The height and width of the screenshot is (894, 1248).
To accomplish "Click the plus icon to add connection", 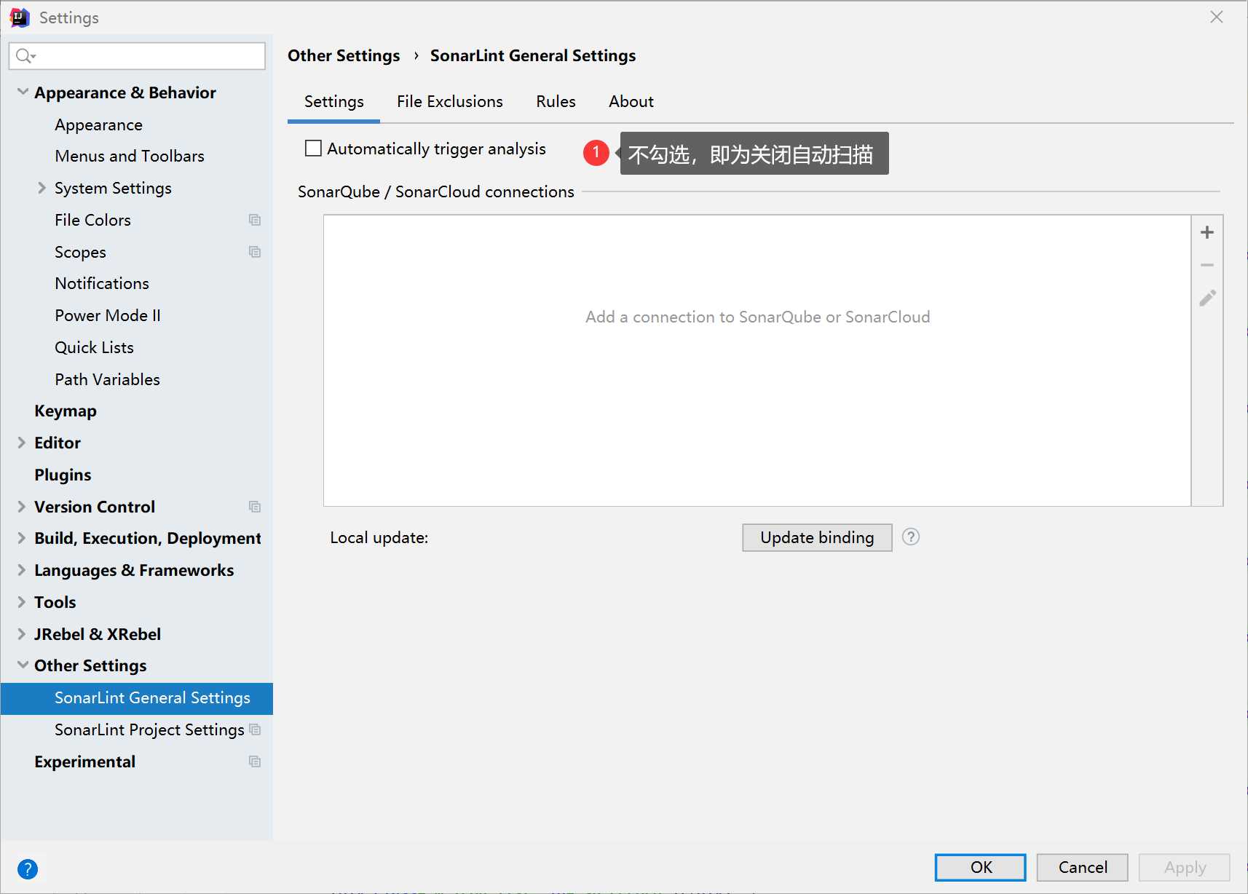I will point(1206,232).
